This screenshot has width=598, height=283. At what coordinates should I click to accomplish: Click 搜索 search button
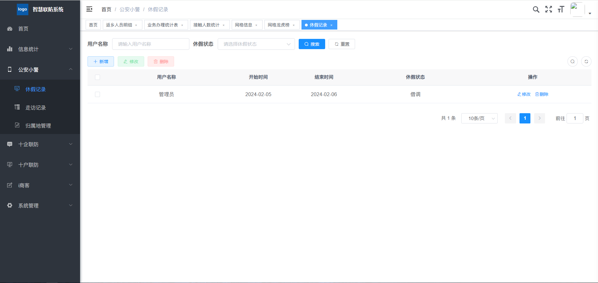[x=312, y=44]
